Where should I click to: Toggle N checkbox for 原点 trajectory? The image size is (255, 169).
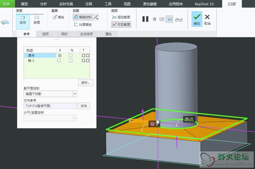pyautogui.click(x=70, y=56)
